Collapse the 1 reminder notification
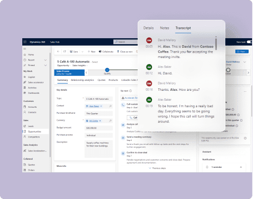This screenshot has height=199, width=257. click(x=241, y=167)
